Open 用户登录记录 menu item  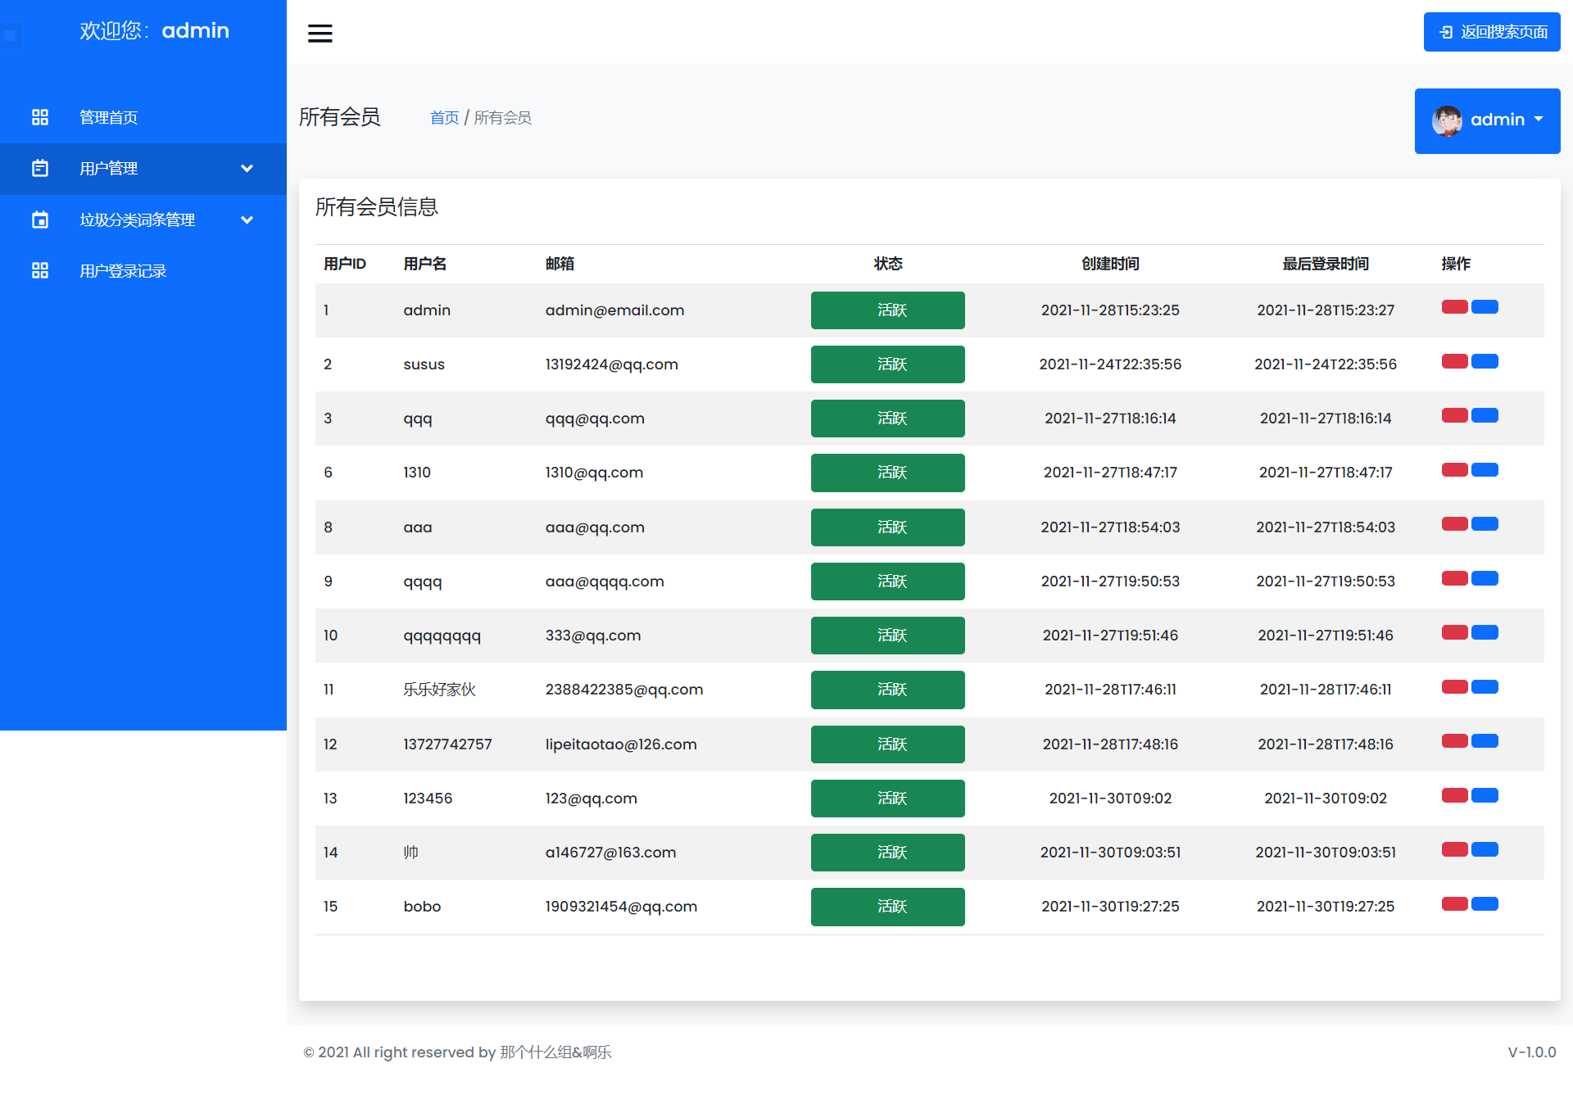(x=123, y=271)
